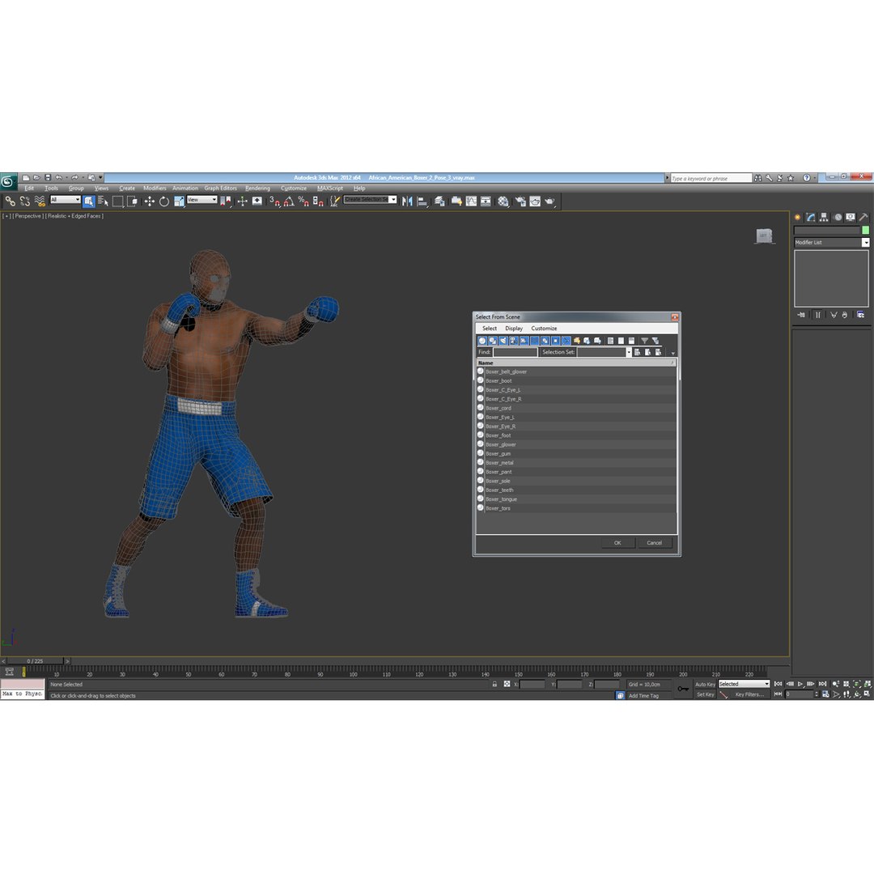
Task: Select the Select and Link tool
Action: [10, 202]
